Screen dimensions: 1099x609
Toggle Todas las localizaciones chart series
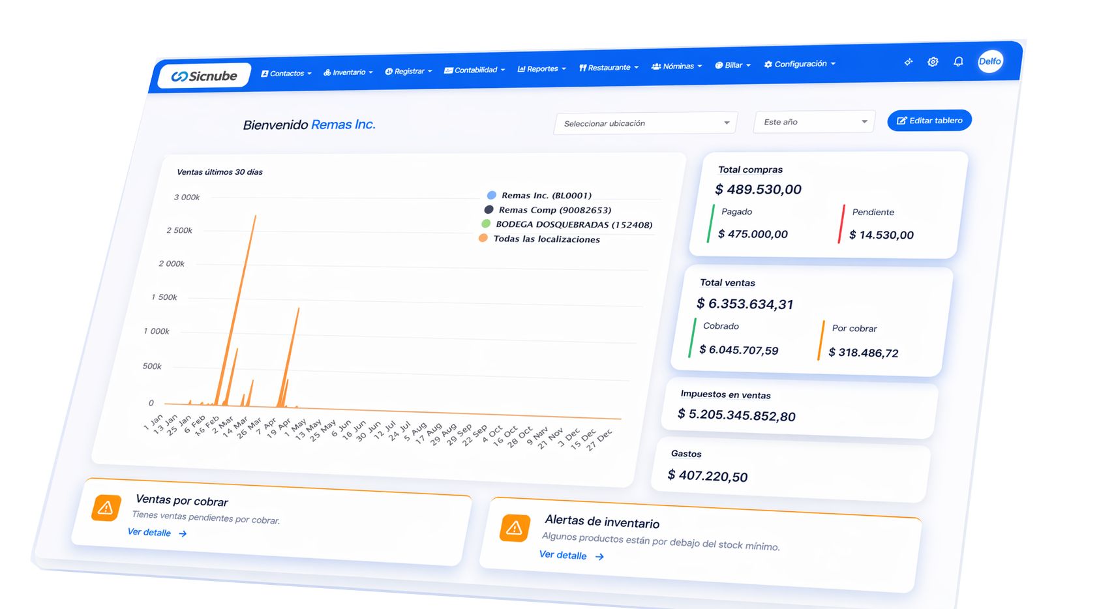pyautogui.click(x=547, y=239)
